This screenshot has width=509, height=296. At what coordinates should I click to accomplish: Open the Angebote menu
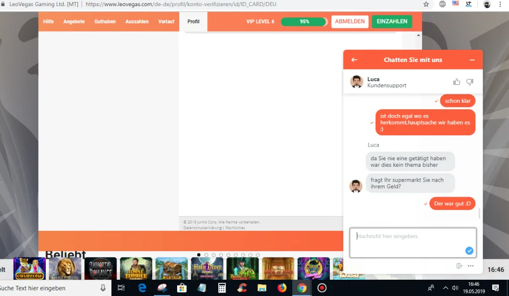[x=74, y=21]
